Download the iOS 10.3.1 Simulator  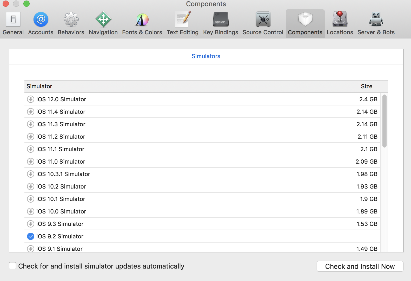pyautogui.click(x=31, y=174)
